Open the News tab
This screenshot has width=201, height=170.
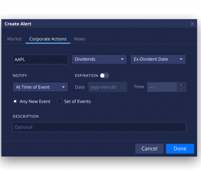(x=79, y=39)
